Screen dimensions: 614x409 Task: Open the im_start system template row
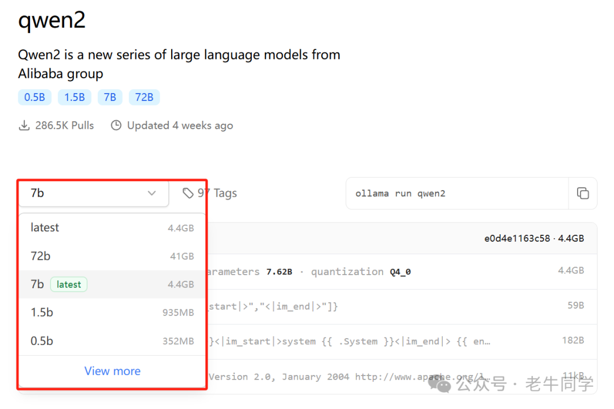pyautogui.click(x=402, y=341)
